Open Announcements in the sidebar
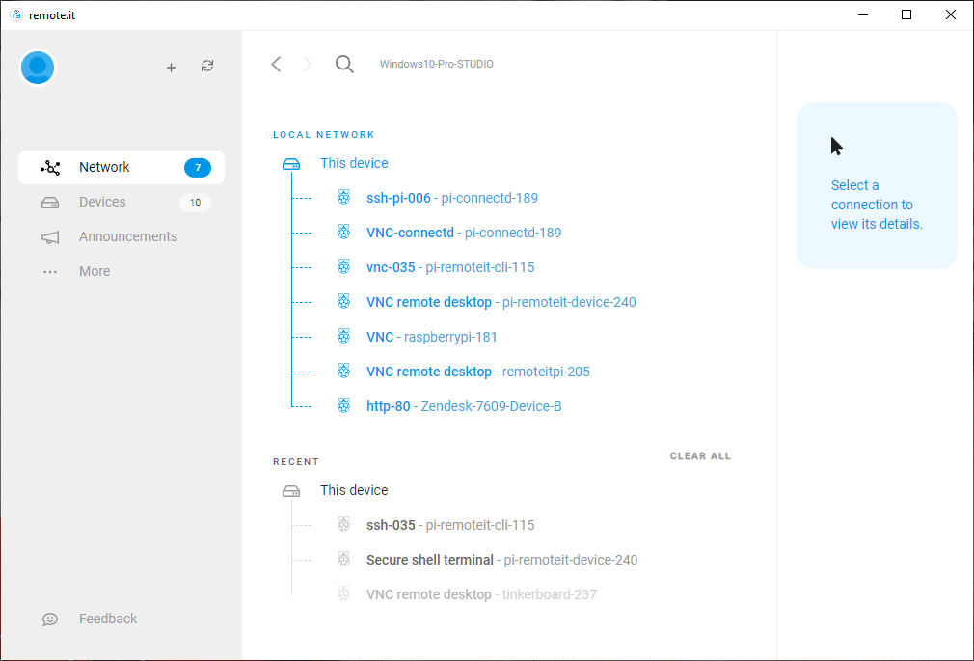 (122, 237)
